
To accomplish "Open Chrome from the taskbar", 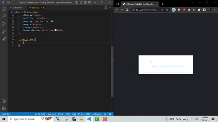I will click(74, 119).
